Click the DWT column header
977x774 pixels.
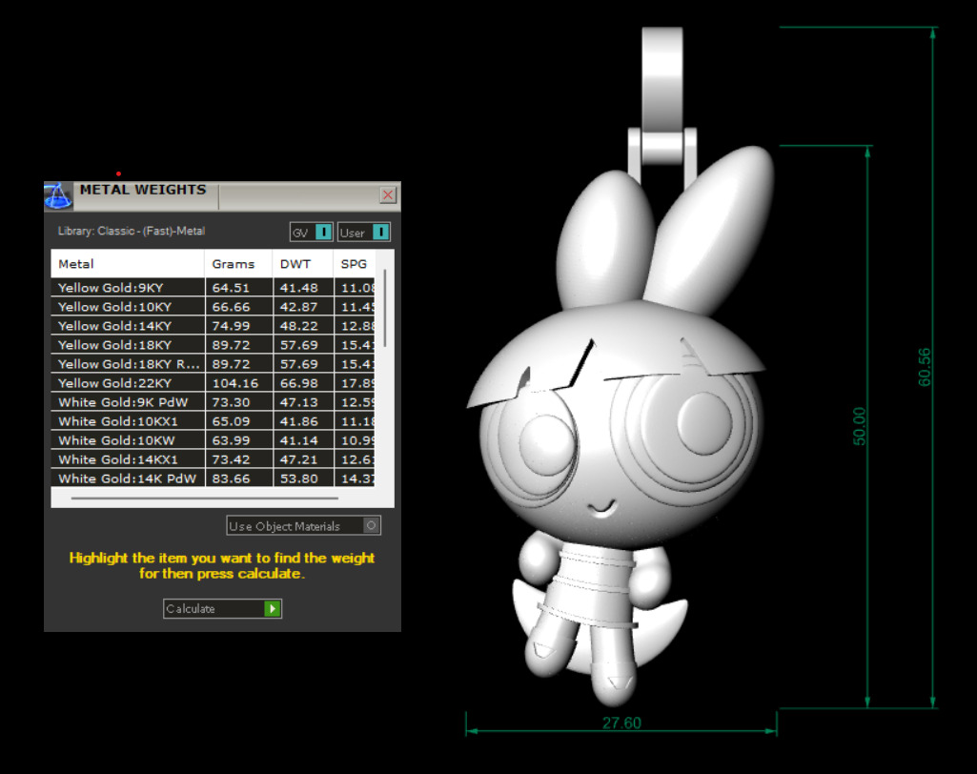click(303, 264)
